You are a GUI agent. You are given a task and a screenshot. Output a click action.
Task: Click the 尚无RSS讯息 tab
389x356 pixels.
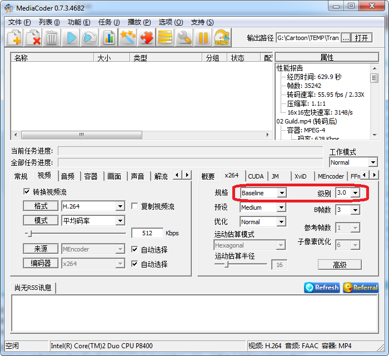[33, 288]
